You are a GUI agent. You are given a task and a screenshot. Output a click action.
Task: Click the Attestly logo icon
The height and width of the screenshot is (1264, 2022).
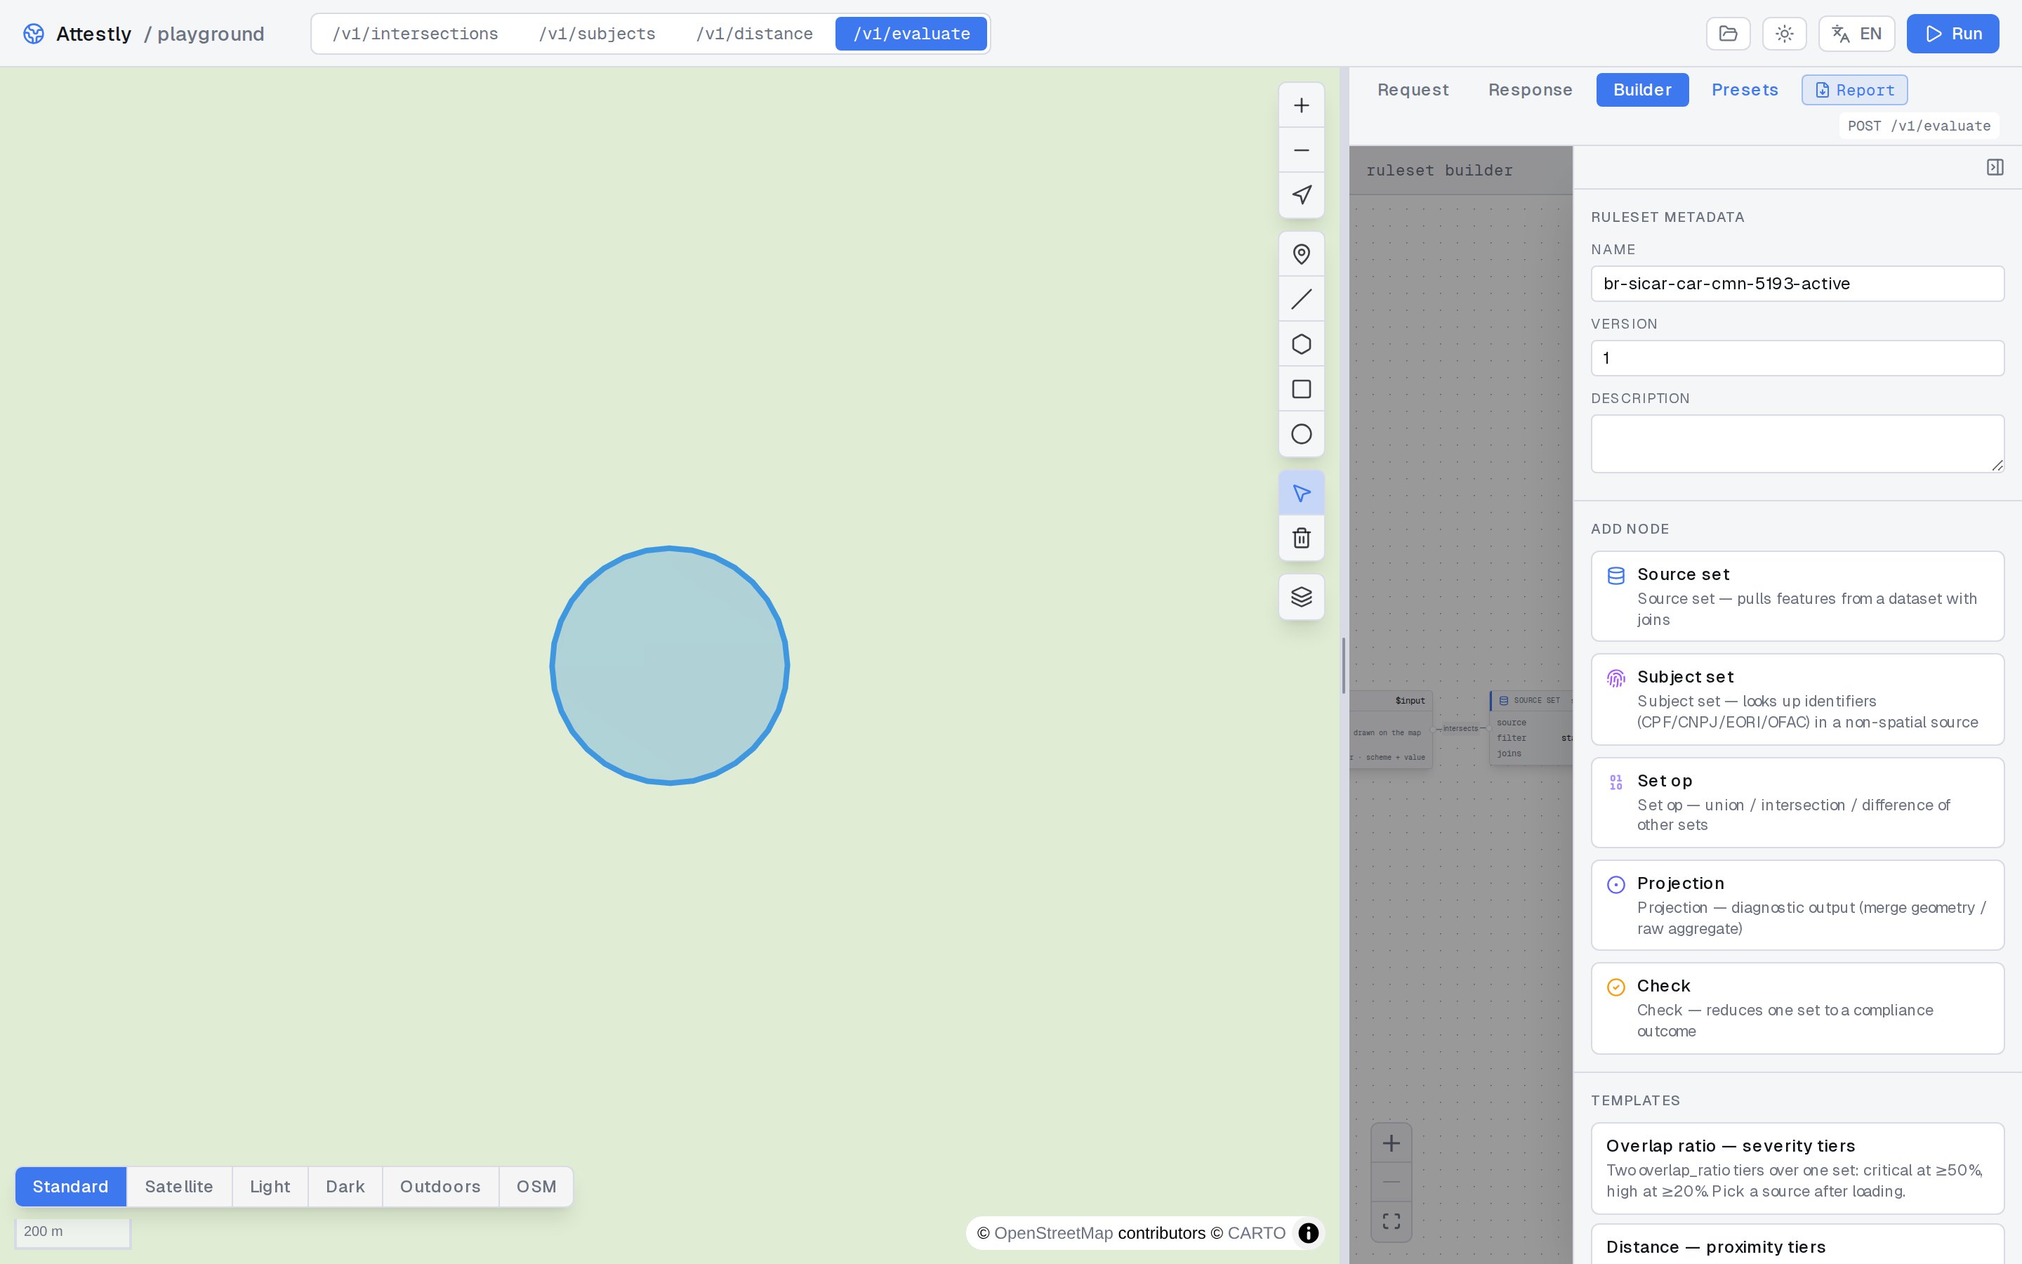[x=34, y=34]
